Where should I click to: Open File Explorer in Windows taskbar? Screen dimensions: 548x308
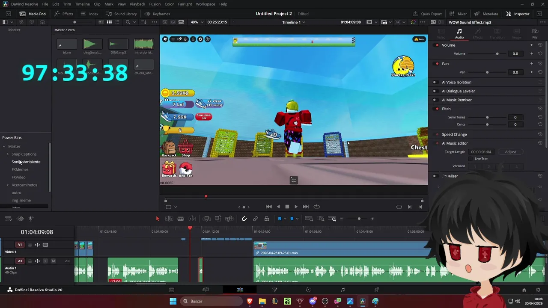(x=262, y=301)
